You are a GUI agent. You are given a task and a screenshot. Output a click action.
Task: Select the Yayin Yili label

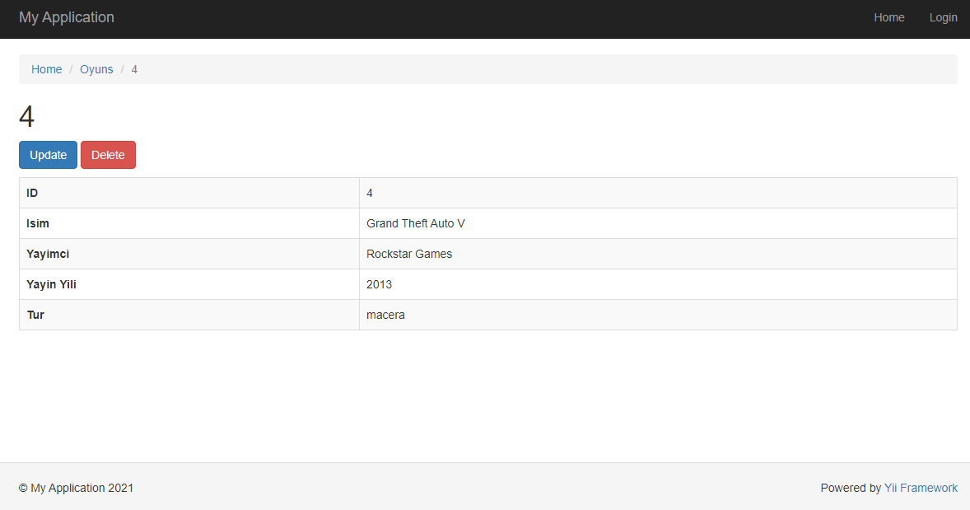(51, 285)
